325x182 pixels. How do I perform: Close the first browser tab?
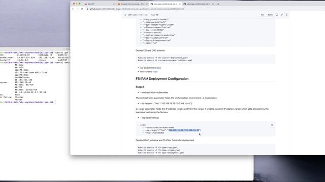114,4
